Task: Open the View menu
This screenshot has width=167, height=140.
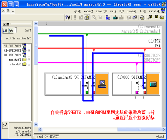Action: click(113, 11)
